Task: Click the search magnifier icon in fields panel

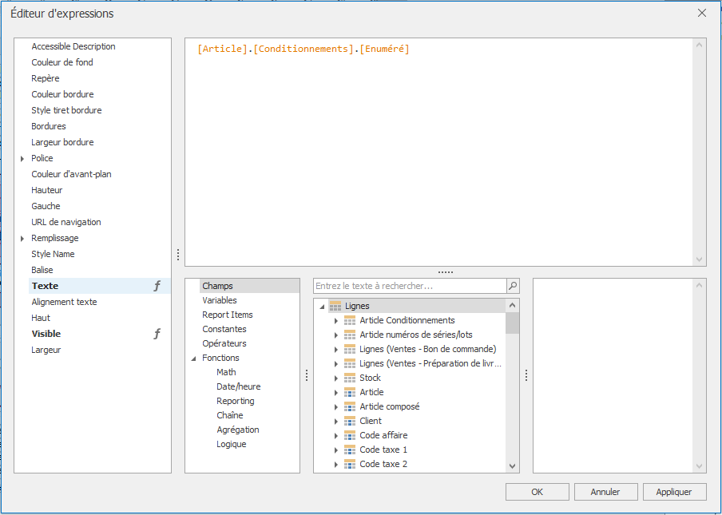Action: point(512,286)
